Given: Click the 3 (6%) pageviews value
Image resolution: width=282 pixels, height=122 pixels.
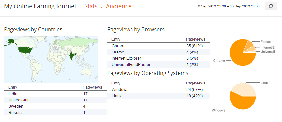Looking at the screenshot, I should click(x=192, y=58).
